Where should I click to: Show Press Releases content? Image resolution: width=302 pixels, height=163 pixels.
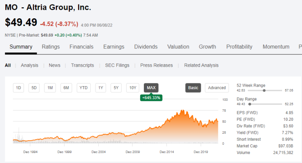[x=156, y=65]
